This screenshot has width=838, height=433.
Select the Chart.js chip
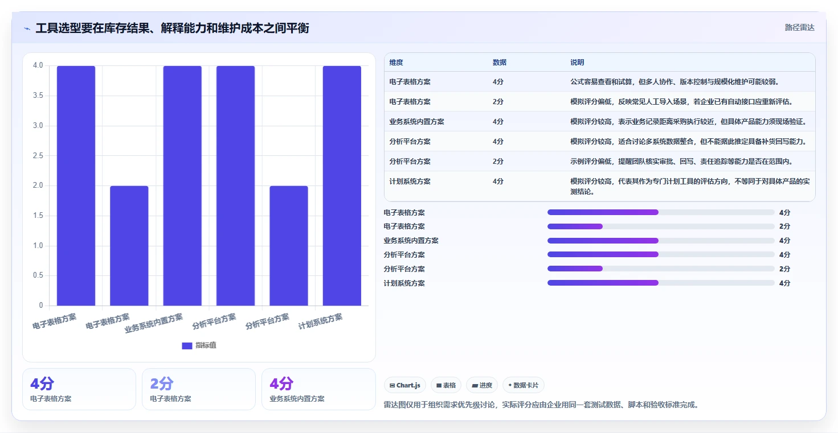pos(405,385)
